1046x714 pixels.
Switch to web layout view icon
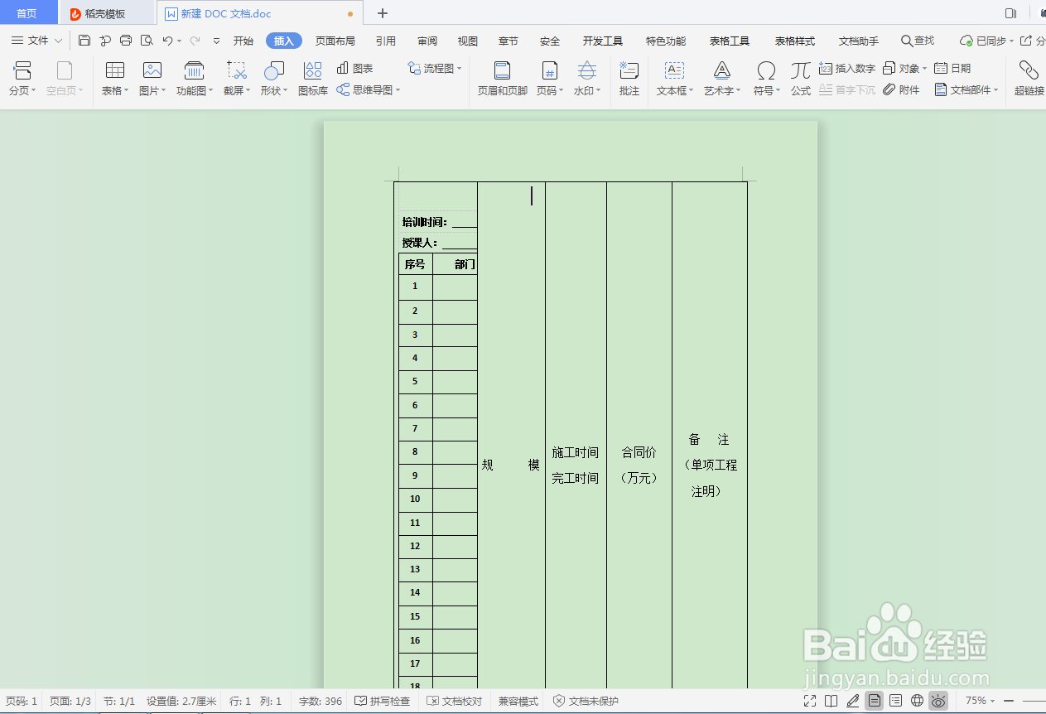(x=917, y=701)
